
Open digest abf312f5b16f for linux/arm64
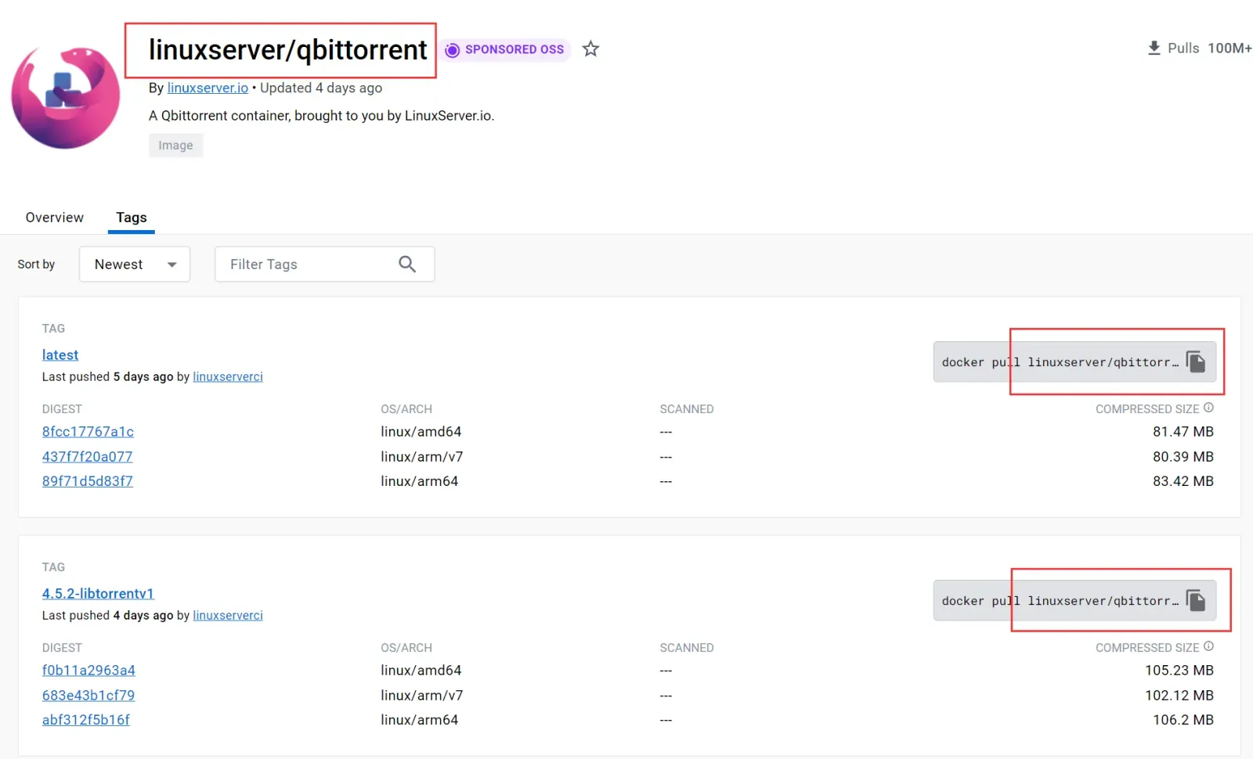[x=86, y=720]
